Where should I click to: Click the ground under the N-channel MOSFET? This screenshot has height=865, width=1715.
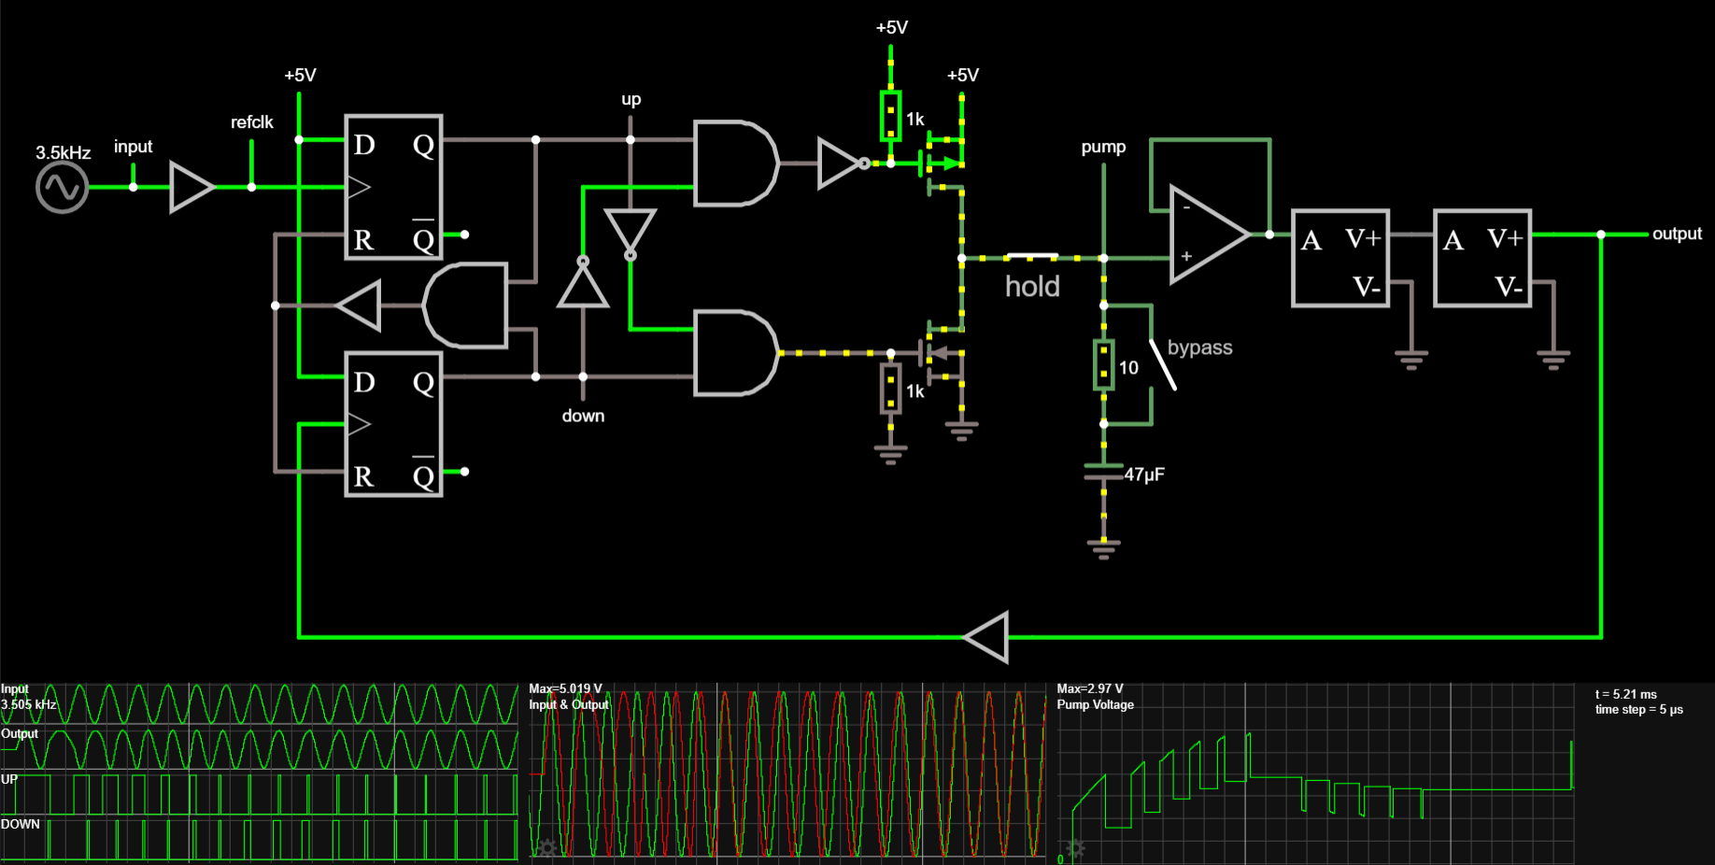[962, 431]
